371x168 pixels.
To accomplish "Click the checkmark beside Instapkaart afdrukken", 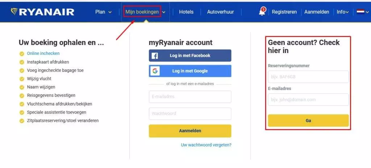I will [x=22, y=62].
